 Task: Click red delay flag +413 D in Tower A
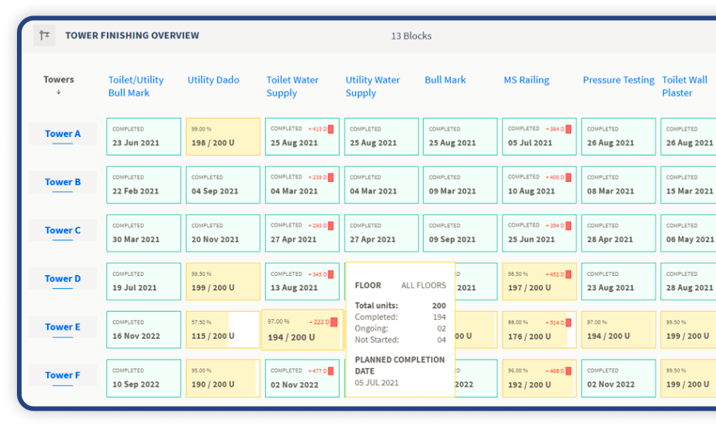[331, 129]
